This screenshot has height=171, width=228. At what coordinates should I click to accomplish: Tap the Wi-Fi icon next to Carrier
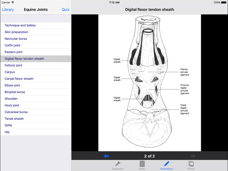(13, 2)
